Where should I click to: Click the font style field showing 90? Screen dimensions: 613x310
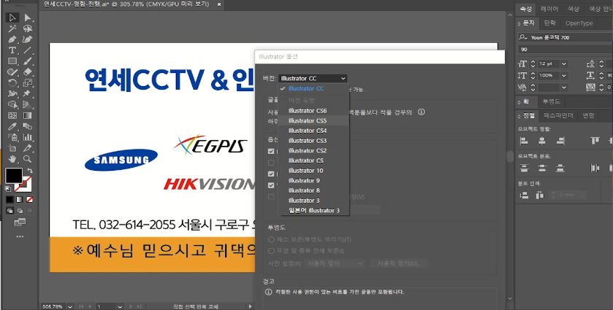[566, 50]
